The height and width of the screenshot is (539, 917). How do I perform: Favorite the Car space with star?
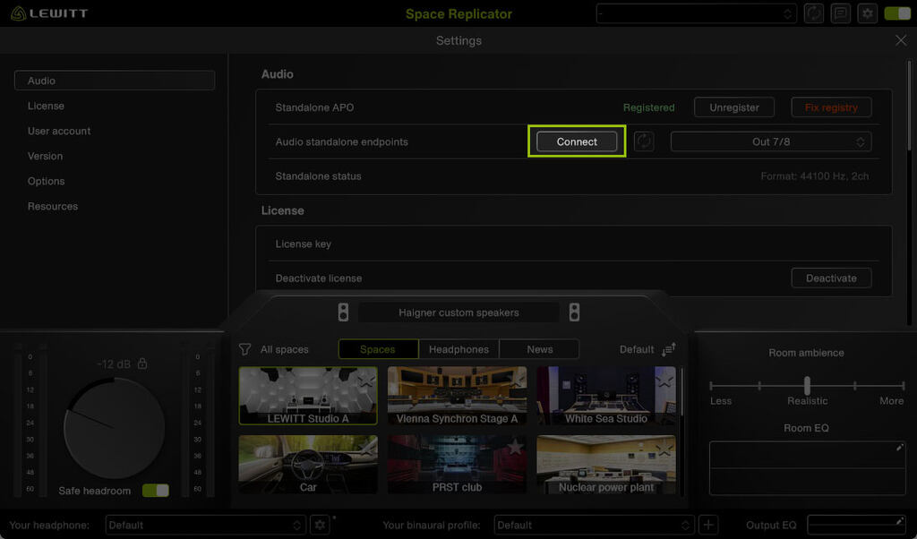click(x=366, y=449)
